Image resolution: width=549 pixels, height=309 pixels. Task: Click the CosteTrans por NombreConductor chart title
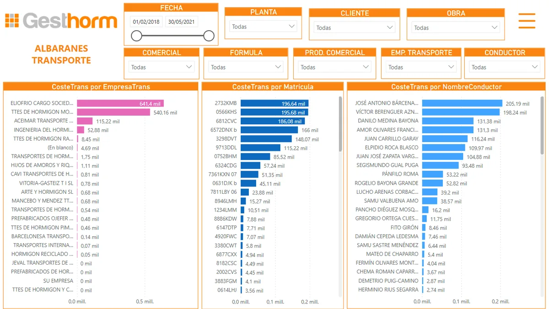pyautogui.click(x=447, y=86)
